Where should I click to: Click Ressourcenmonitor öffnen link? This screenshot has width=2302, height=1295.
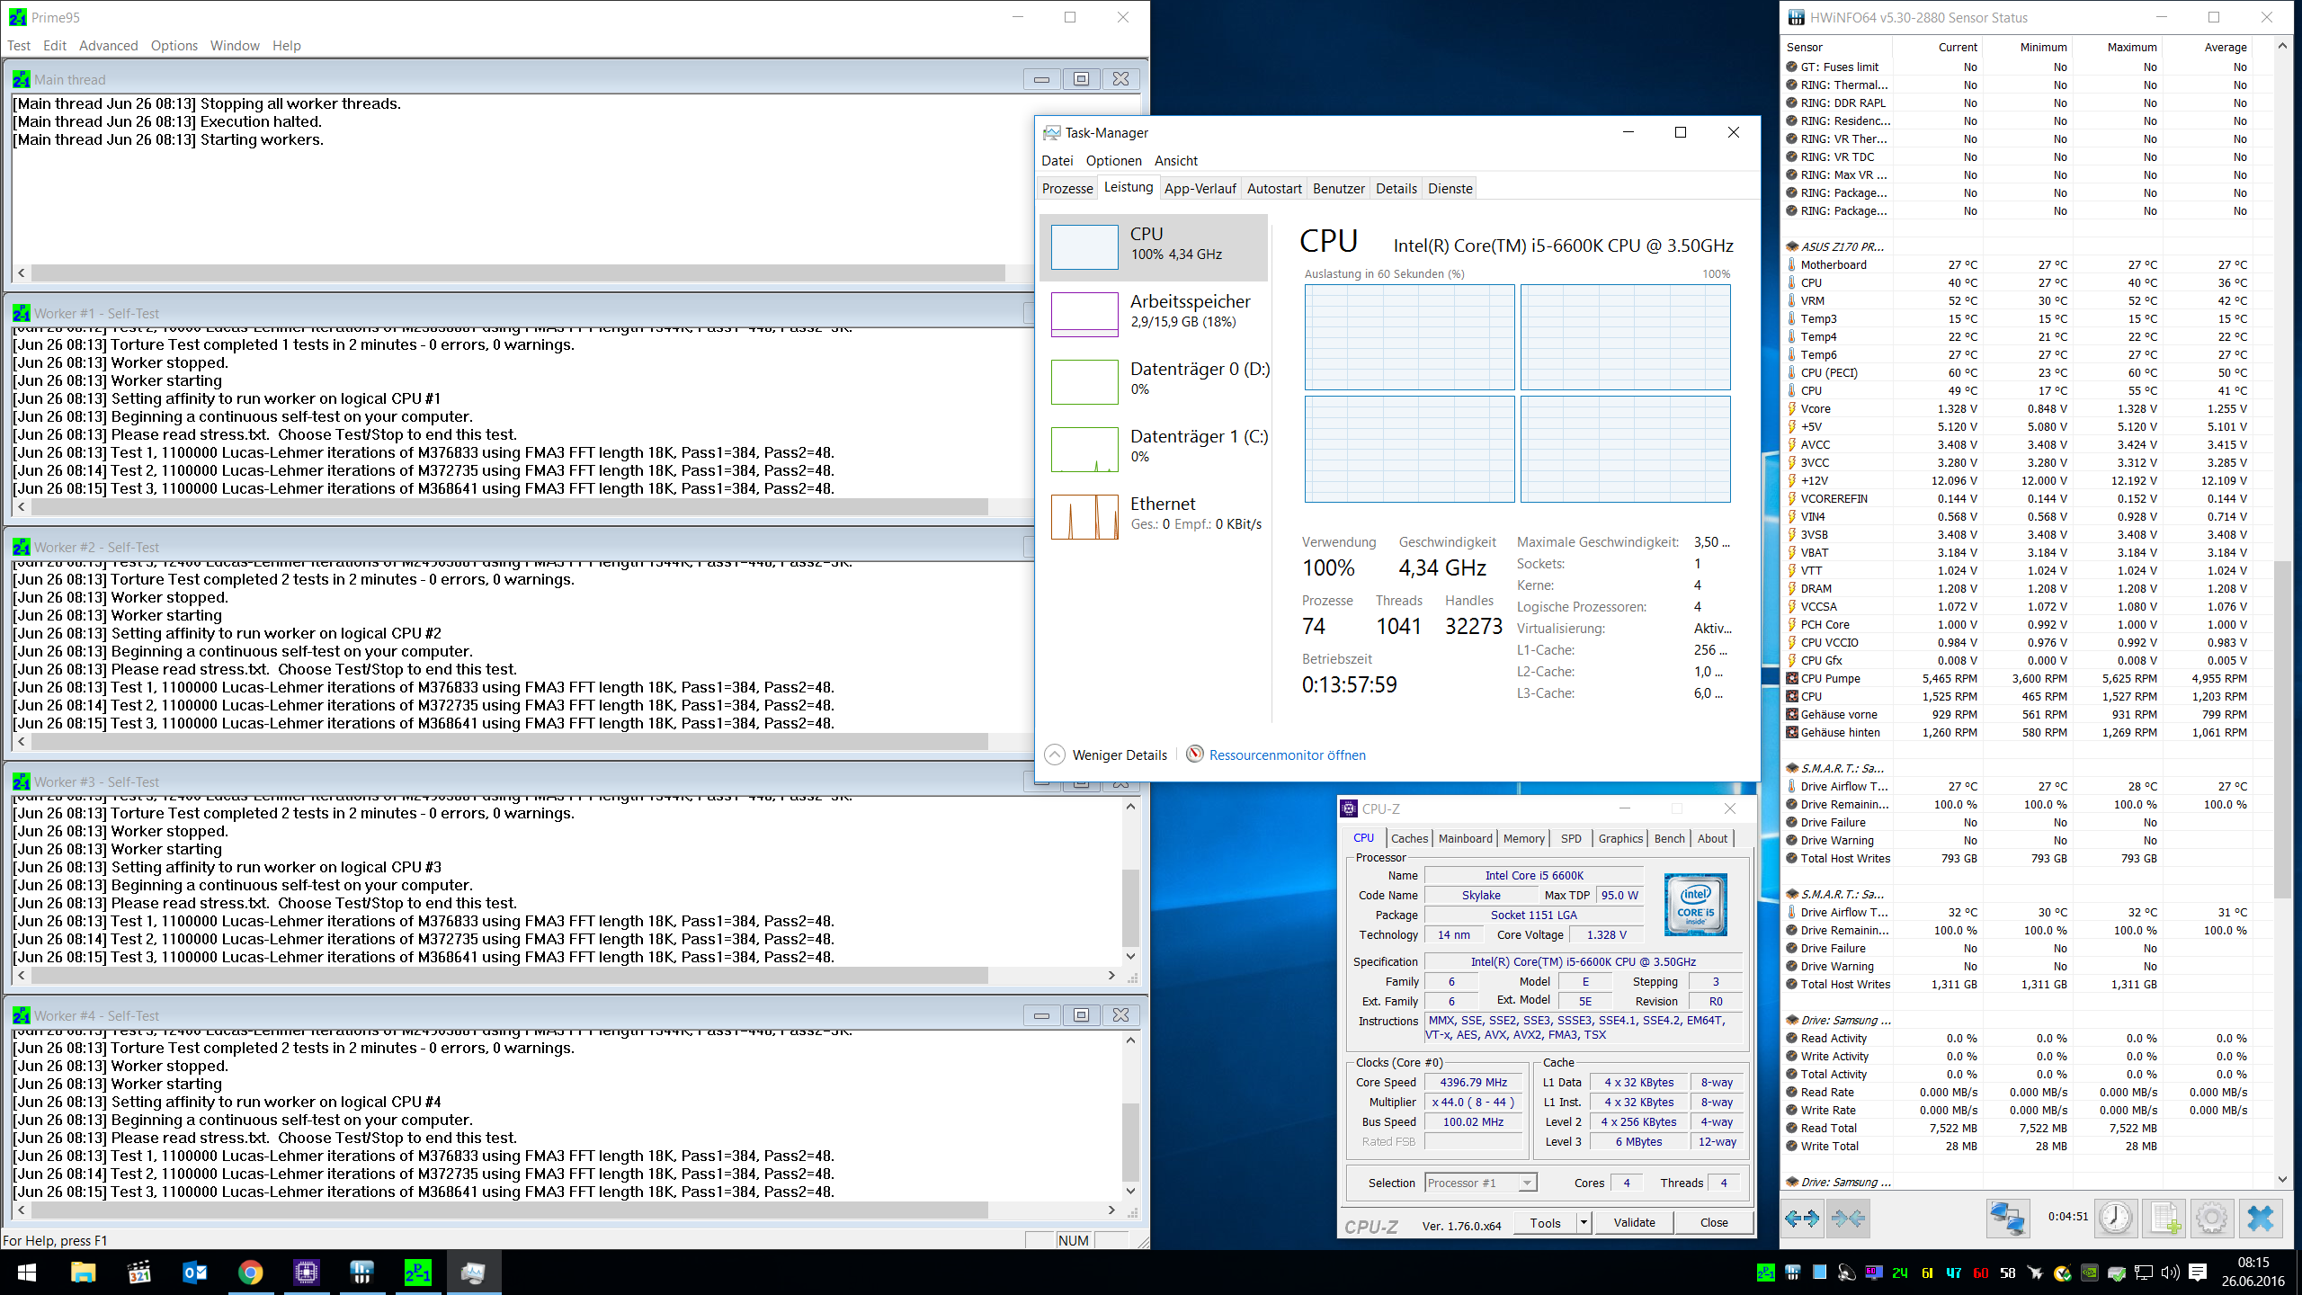(x=1287, y=755)
